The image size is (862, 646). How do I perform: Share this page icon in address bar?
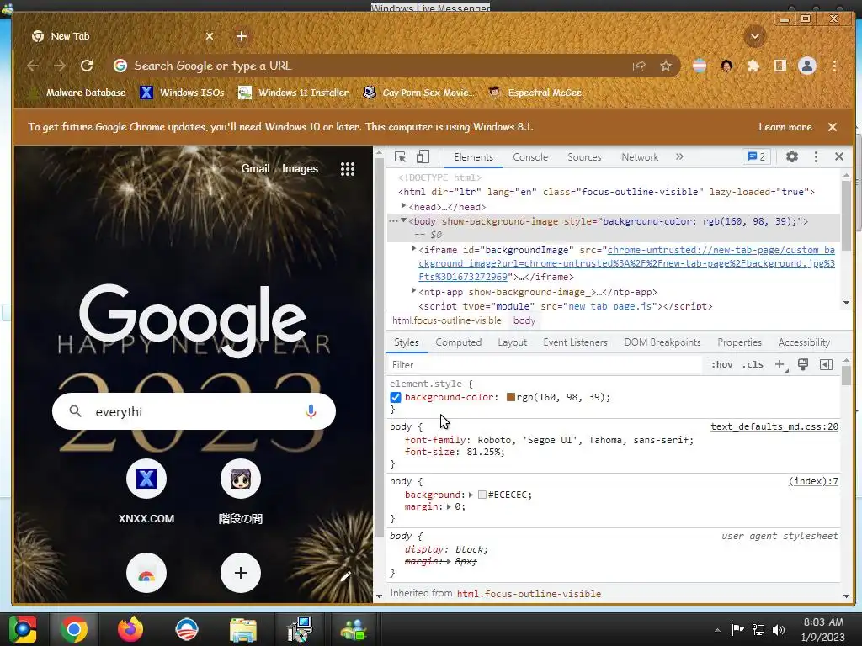coord(639,66)
